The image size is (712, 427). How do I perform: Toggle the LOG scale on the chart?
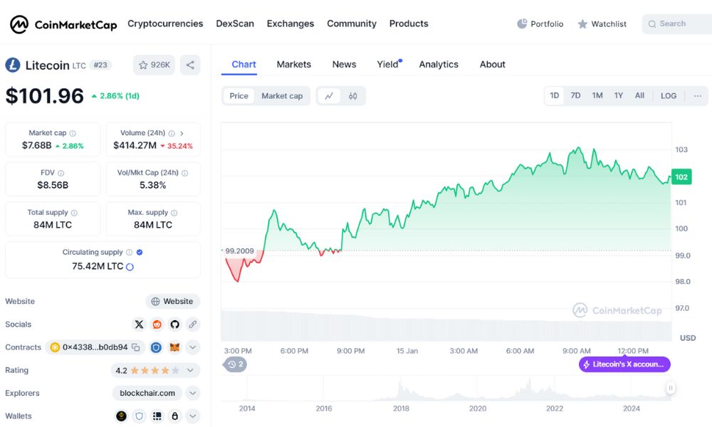(x=669, y=96)
